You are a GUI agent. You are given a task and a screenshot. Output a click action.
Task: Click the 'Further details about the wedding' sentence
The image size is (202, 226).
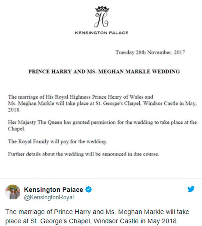[83, 154]
